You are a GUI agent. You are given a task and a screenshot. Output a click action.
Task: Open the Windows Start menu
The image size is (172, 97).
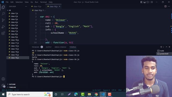[3, 94]
